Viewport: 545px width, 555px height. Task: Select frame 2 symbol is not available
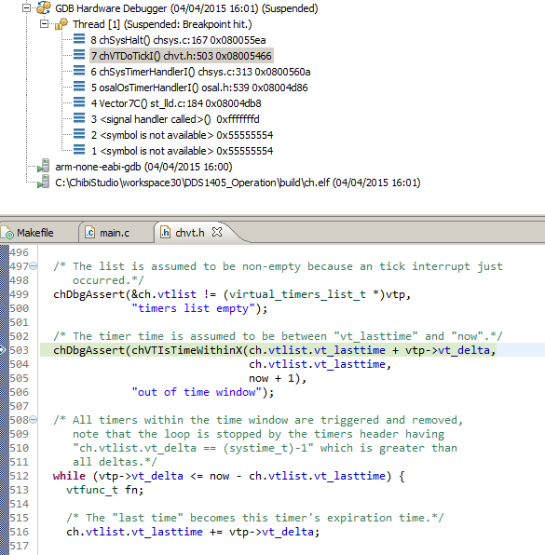click(182, 135)
